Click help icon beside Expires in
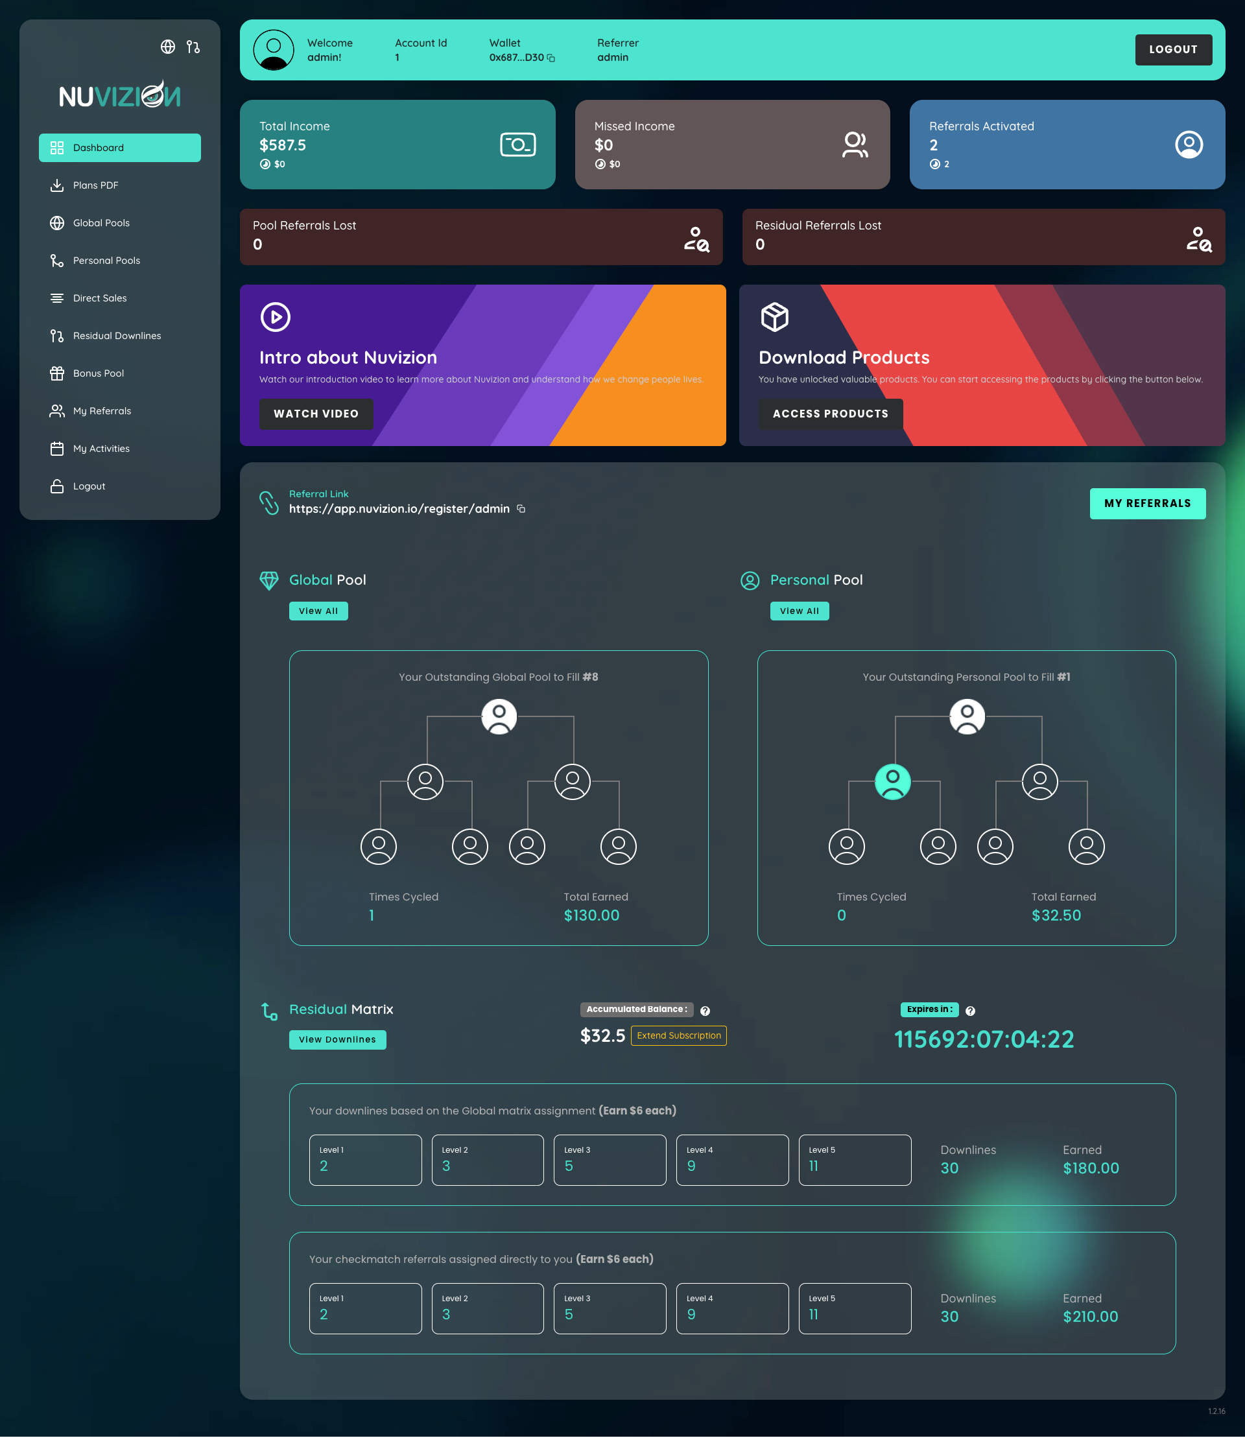Viewport: 1245px width, 1438px height. (971, 1010)
